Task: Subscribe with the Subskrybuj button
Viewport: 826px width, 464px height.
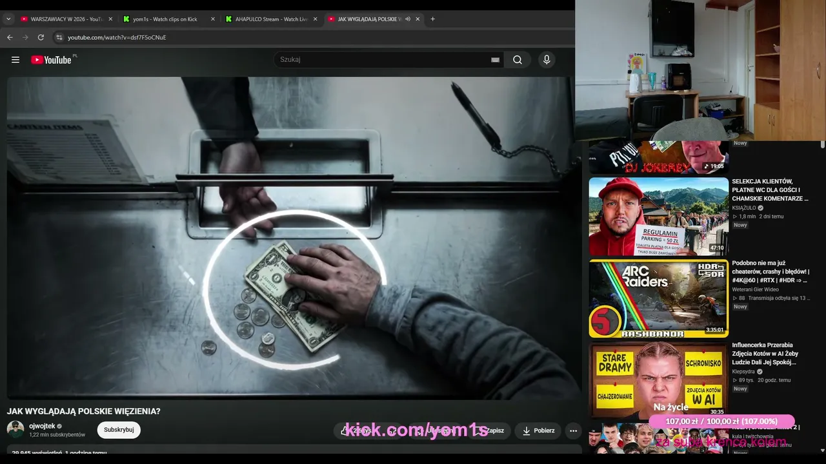Action: coord(119,430)
